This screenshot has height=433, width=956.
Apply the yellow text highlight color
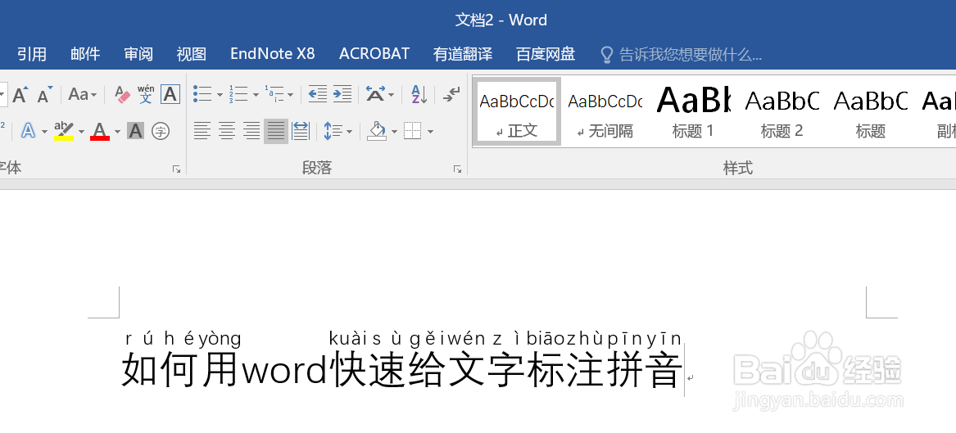(x=64, y=130)
